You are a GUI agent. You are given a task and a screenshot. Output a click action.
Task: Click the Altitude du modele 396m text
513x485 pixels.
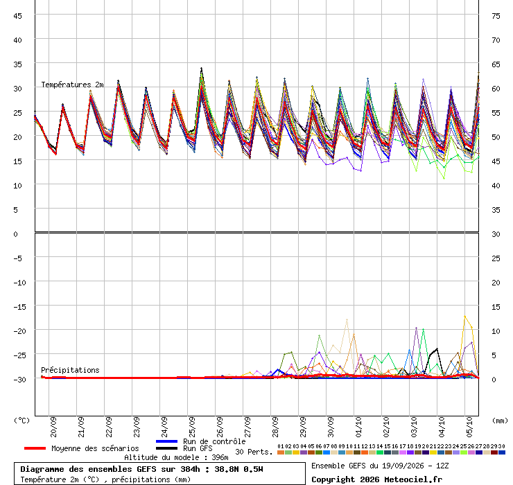176,457
